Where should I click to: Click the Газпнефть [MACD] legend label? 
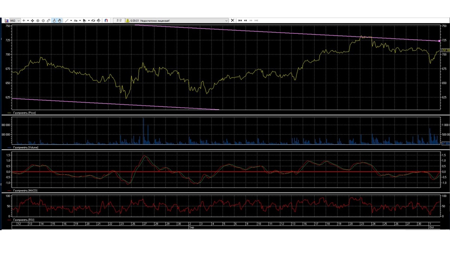coord(25,191)
